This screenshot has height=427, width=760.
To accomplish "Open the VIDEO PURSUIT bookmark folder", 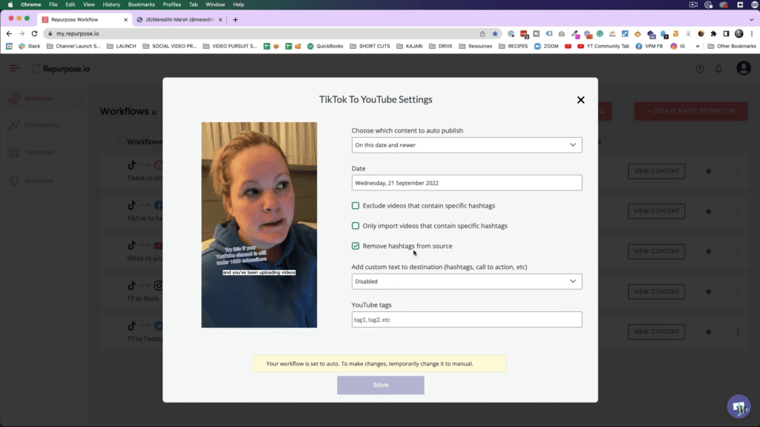I will [x=230, y=46].
